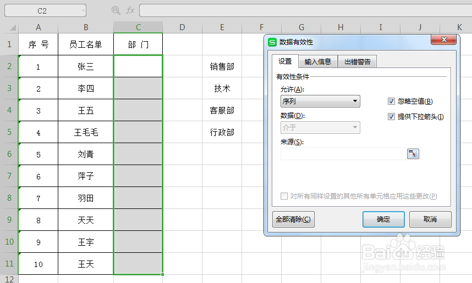This screenshot has height=283, width=472.
Task: Click cell with name 王毛毛
Action: point(86,132)
